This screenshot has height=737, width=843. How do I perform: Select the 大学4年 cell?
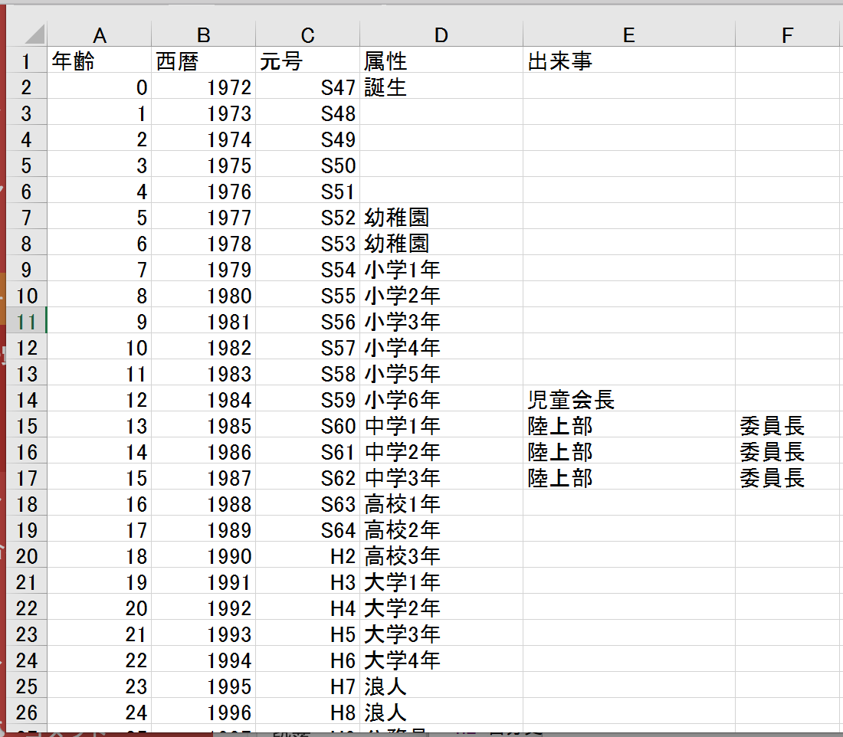click(x=441, y=660)
